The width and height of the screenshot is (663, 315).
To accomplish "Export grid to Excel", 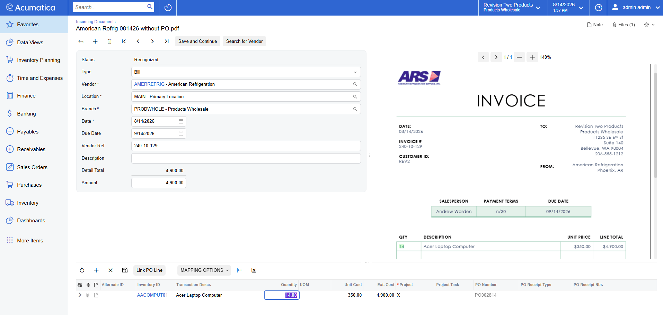I will 254,270.
